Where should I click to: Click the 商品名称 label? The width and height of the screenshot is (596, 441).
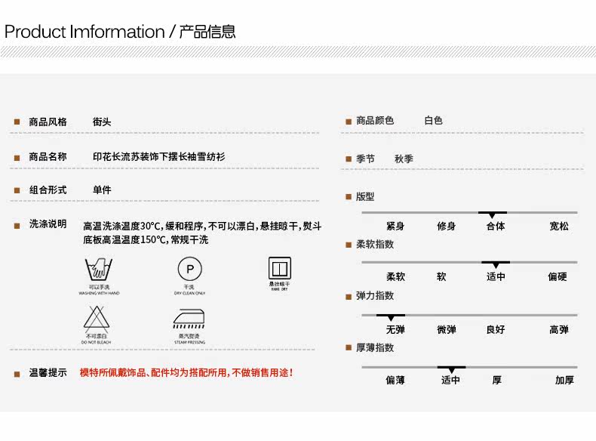(x=48, y=156)
